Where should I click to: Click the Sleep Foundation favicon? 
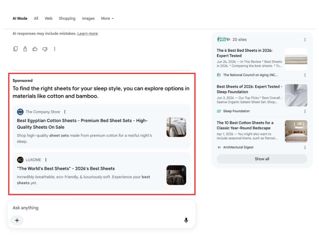click(x=219, y=111)
